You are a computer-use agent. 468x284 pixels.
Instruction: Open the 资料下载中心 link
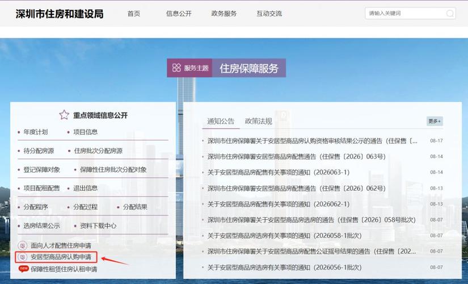98,225
